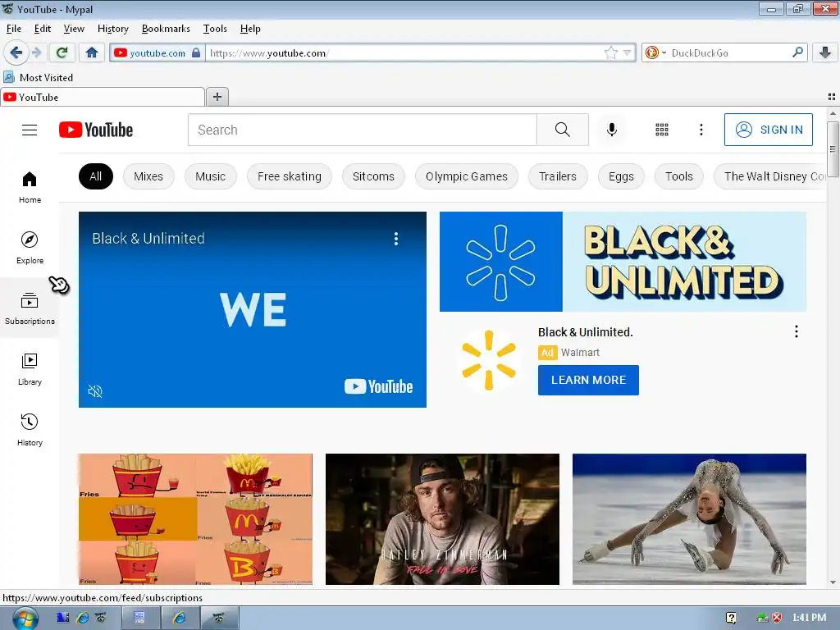Open the search engine selector dropdown
The width and height of the screenshot is (840, 630).
pyautogui.click(x=655, y=52)
